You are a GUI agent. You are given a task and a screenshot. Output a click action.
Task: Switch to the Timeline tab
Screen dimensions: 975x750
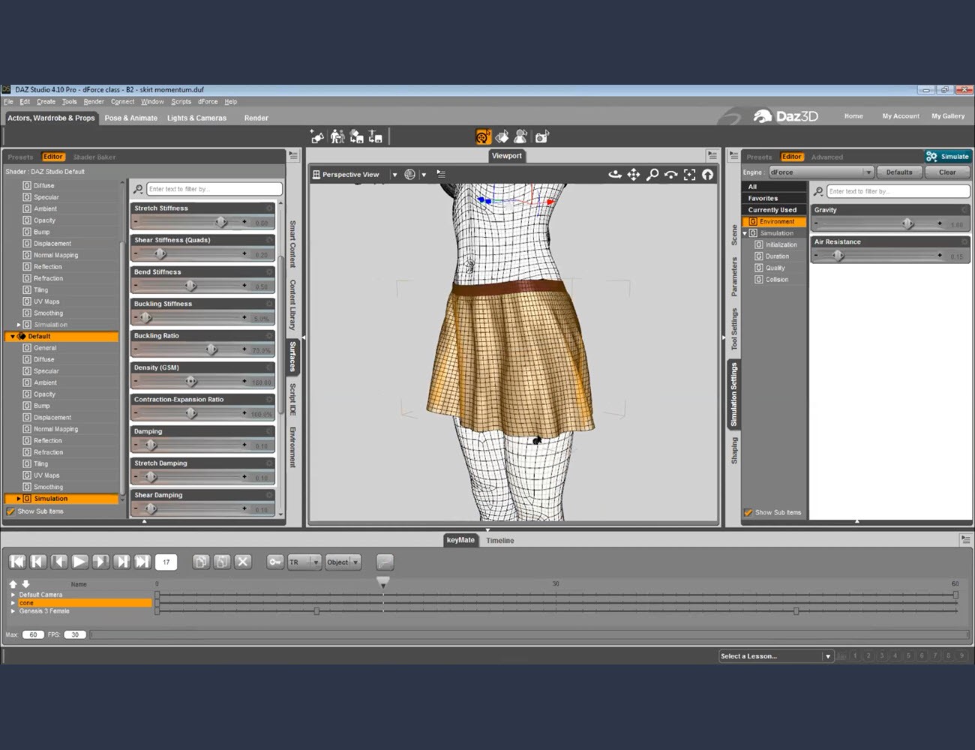[499, 540]
